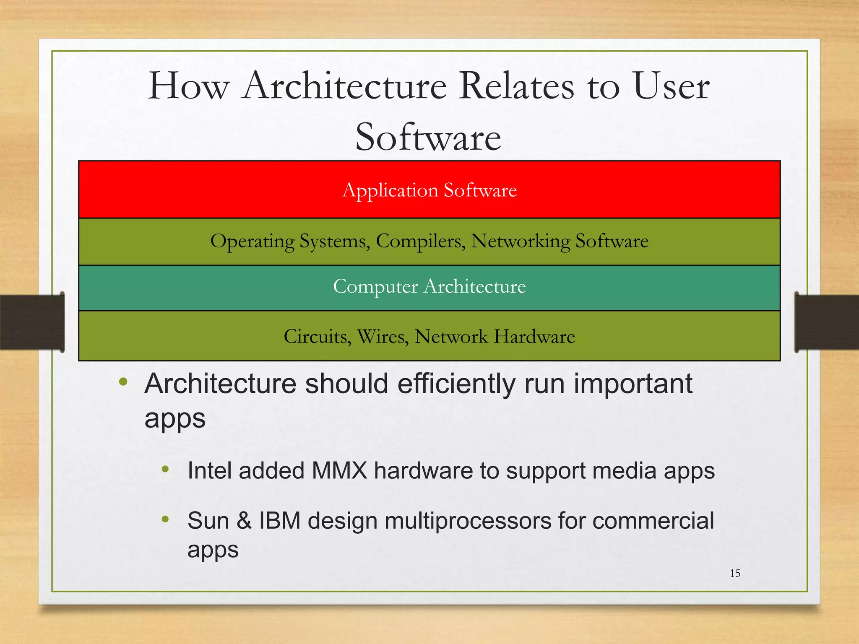This screenshot has height=644, width=859.
Task: Click the word 'commercial' in last bullet
Action: (653, 521)
